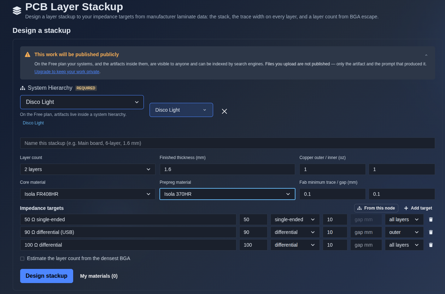Screen dimensions: 445x294
Task: Change type of the 90 Ω USB target
Action: click(295, 232)
